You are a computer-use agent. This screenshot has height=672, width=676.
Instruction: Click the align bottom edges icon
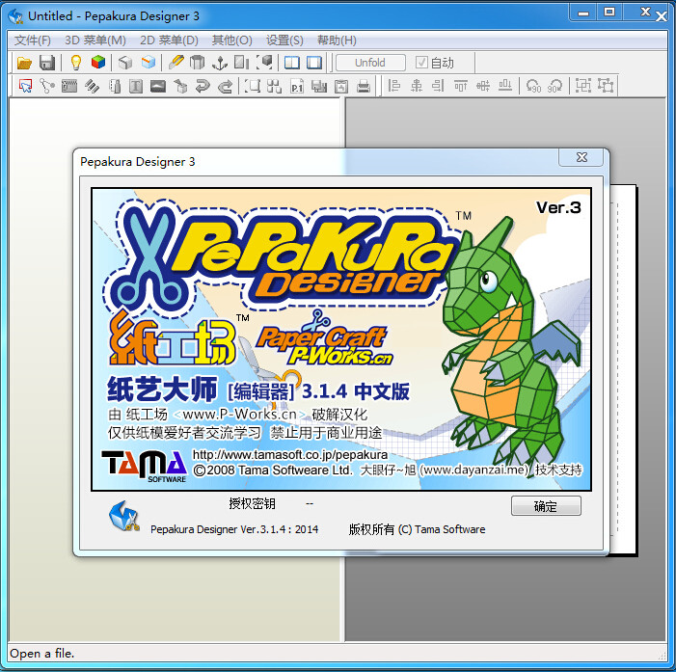505,86
